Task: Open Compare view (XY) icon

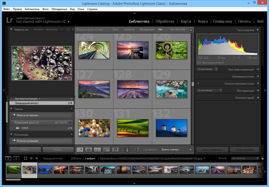Action: [97, 149]
